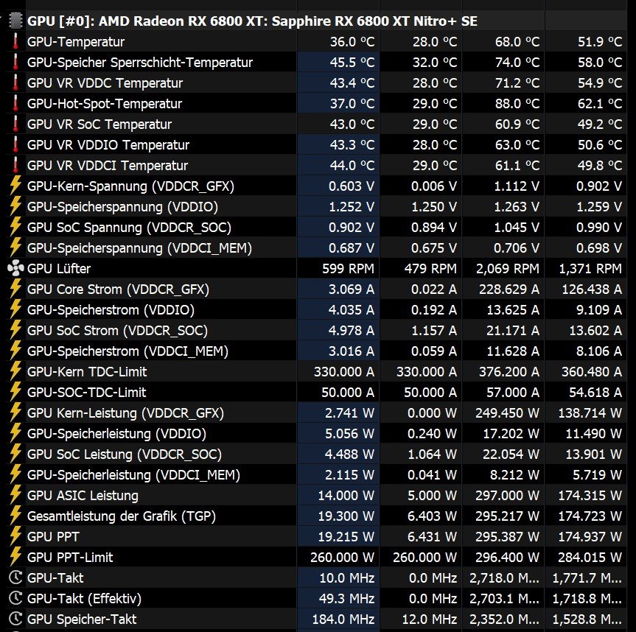Click the 284.015 W average PPT-Limit value
The image size is (636, 632).
point(590,557)
